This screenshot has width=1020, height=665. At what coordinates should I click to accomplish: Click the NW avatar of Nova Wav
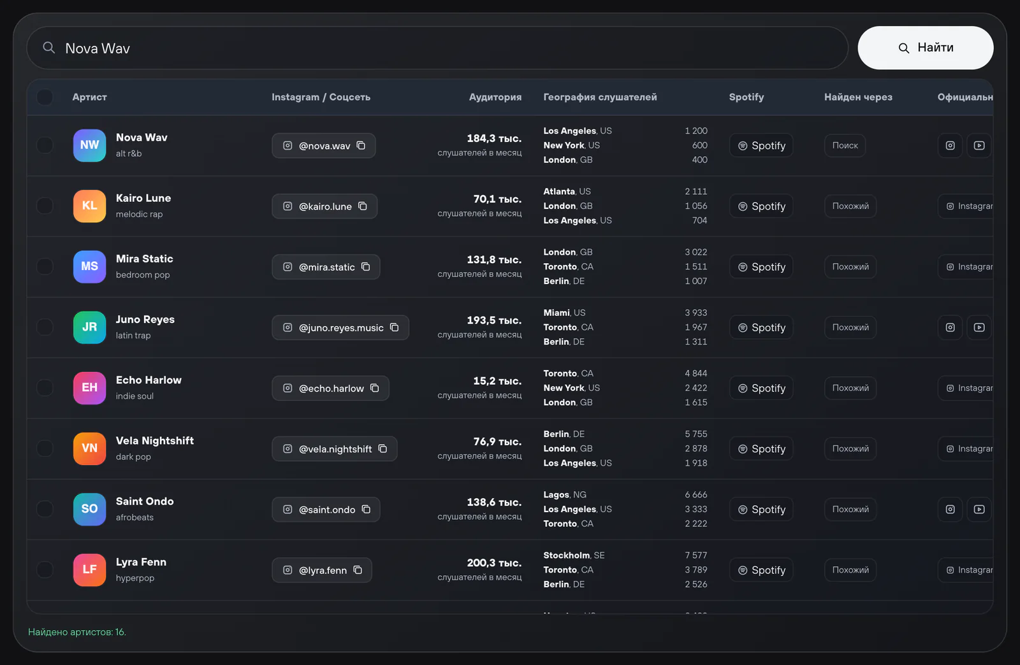point(89,145)
